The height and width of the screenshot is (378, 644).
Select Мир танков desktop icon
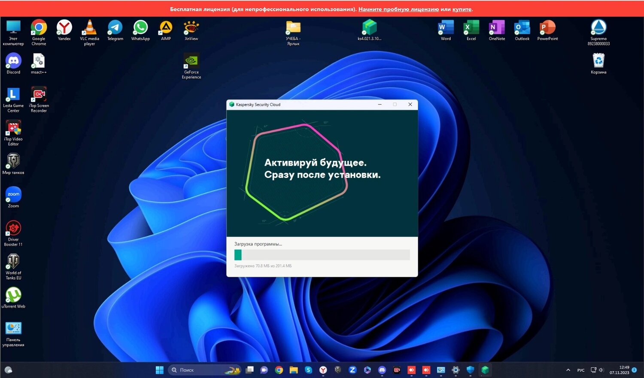point(13,164)
